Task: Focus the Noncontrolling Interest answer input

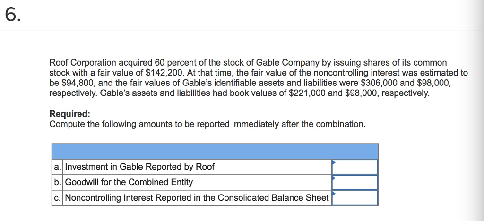Action: (354, 198)
